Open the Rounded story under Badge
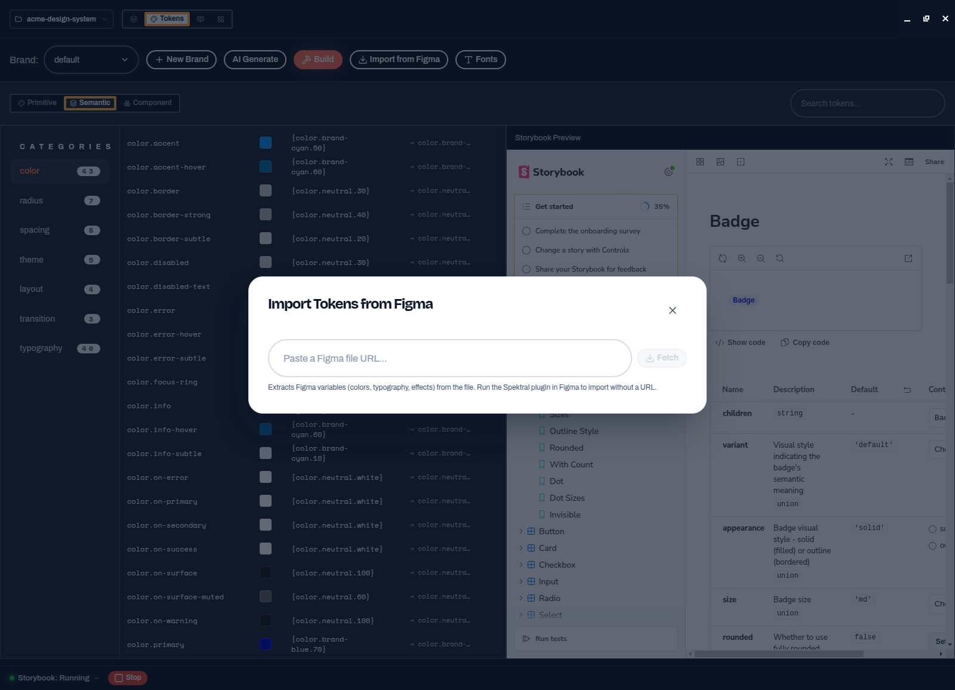Screen dimensions: 955x690 tap(566, 448)
